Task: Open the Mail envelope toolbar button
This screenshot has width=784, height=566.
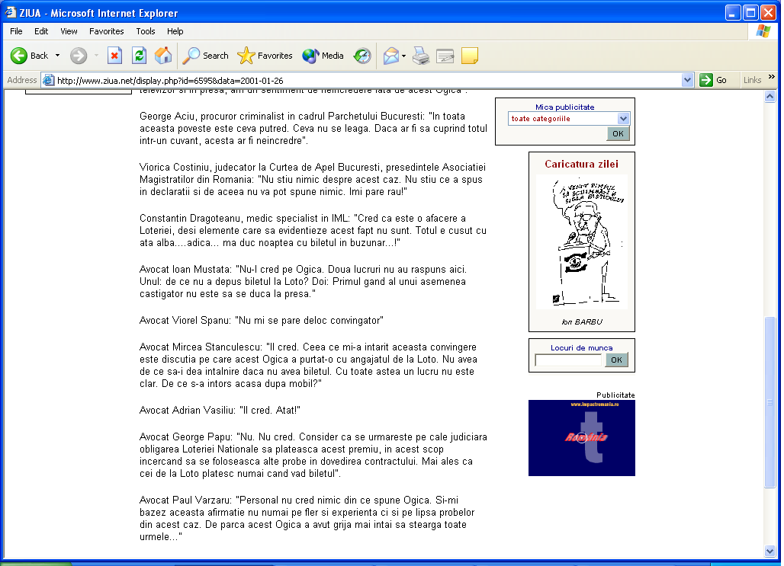Action: pyautogui.click(x=391, y=56)
